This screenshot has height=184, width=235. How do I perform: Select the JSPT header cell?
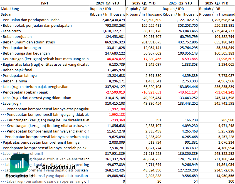[x=44, y=3]
